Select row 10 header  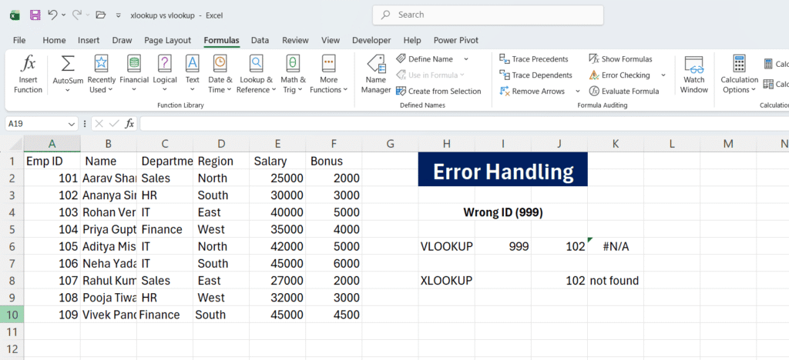[12, 315]
